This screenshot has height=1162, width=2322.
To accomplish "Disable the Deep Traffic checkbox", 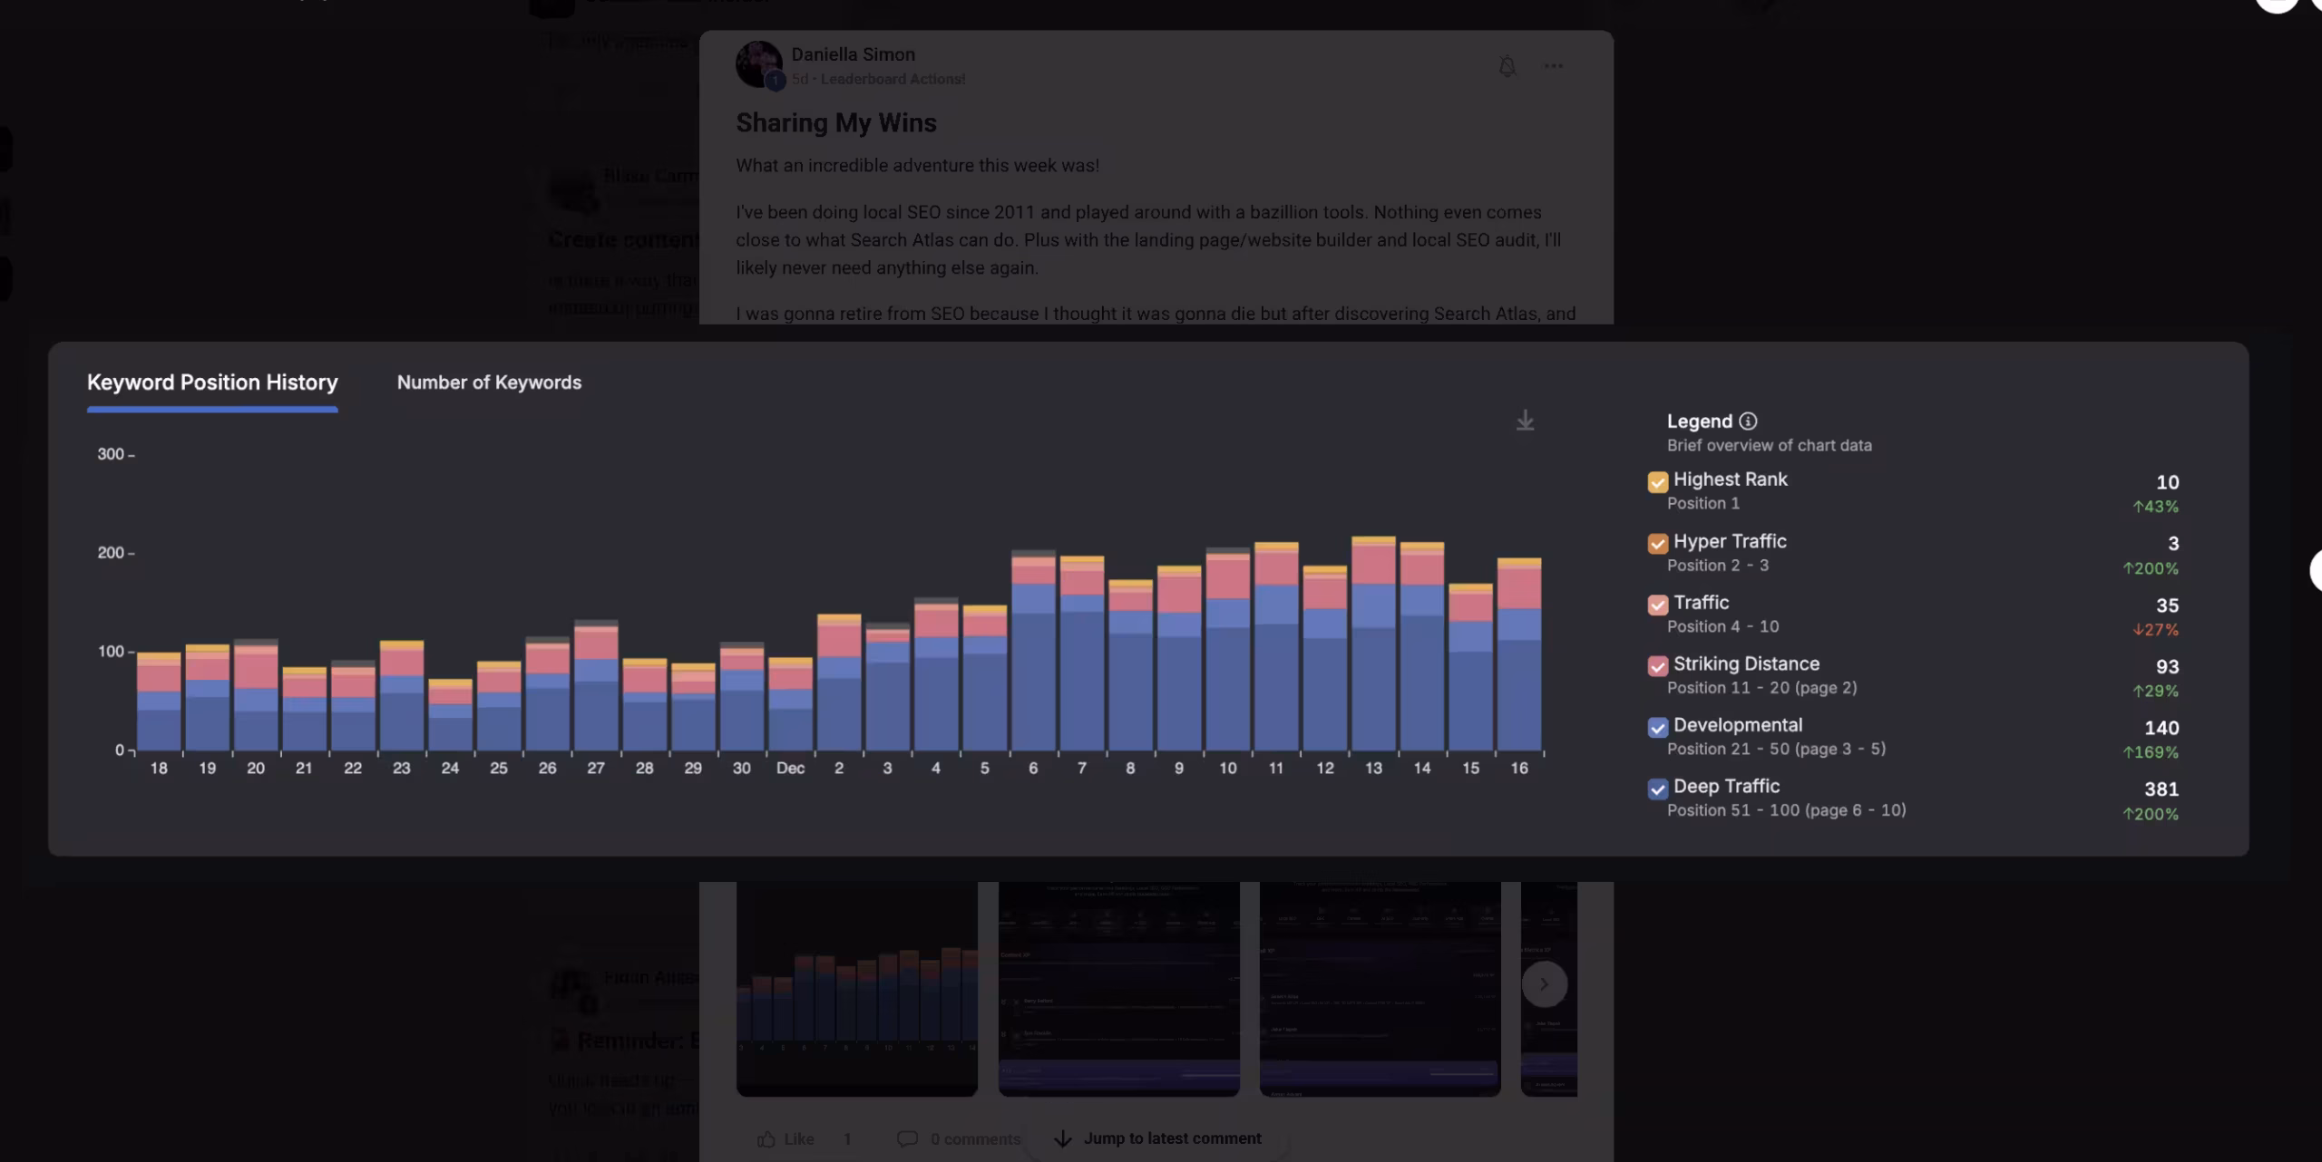I will pos(1657,789).
